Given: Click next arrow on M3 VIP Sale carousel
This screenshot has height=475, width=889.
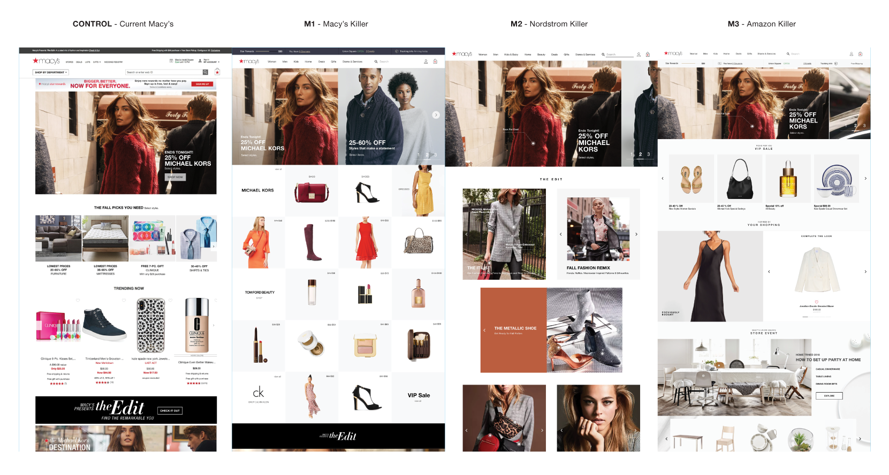Looking at the screenshot, I should coord(865,179).
